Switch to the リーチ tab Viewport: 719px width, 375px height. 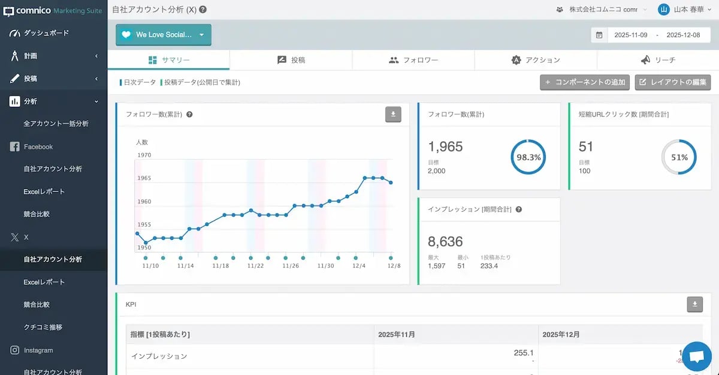(x=657, y=60)
